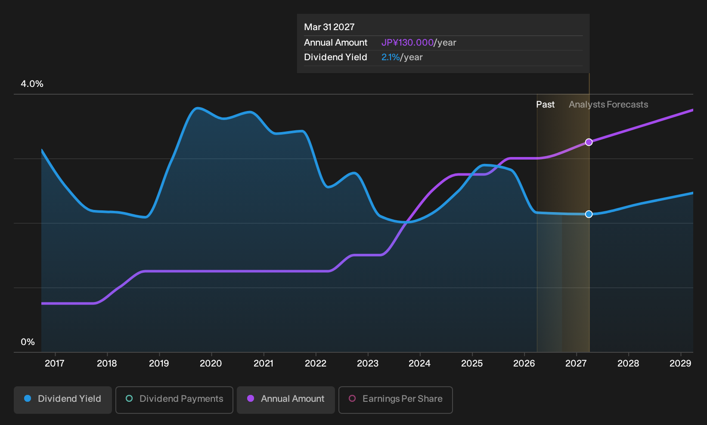Click the blue Dividend Yield legend dot
This screenshot has width=707, height=425.
[x=28, y=399]
